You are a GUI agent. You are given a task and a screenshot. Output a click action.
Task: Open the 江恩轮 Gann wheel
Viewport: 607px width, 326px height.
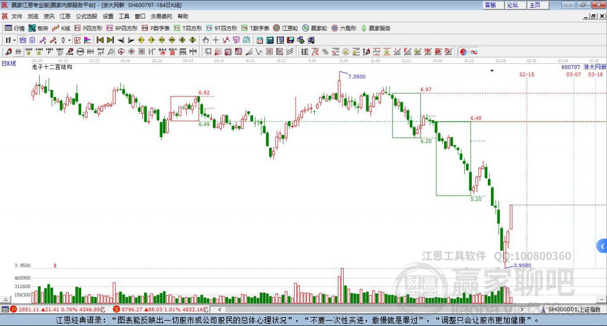click(286, 28)
